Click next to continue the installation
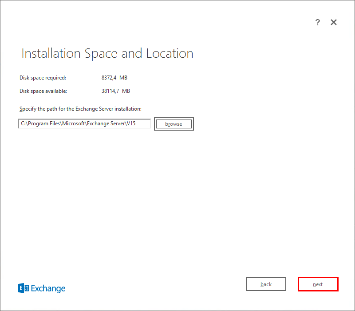The image size is (355, 311). [318, 284]
